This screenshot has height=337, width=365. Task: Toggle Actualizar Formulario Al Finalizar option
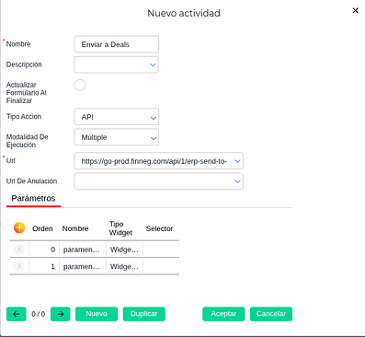click(x=80, y=85)
